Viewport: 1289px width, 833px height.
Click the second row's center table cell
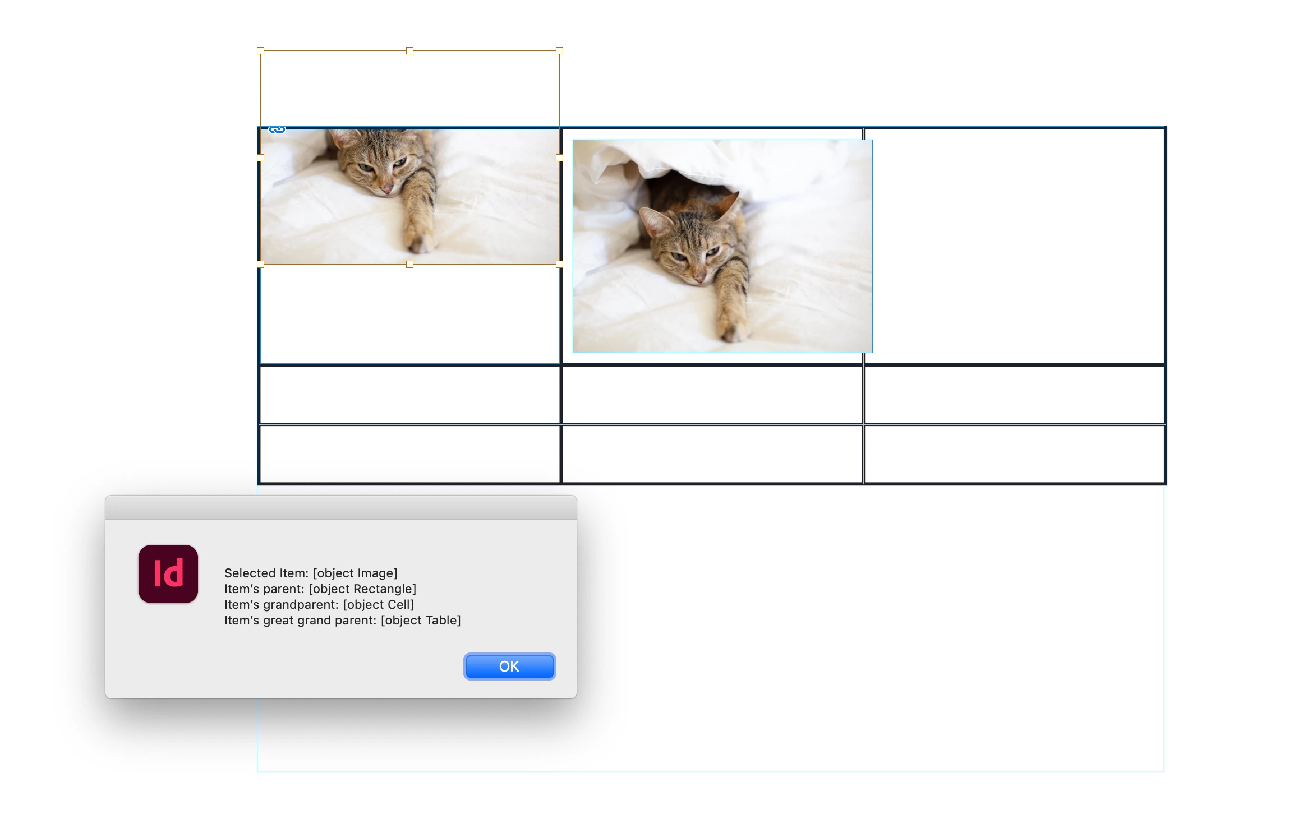click(712, 395)
